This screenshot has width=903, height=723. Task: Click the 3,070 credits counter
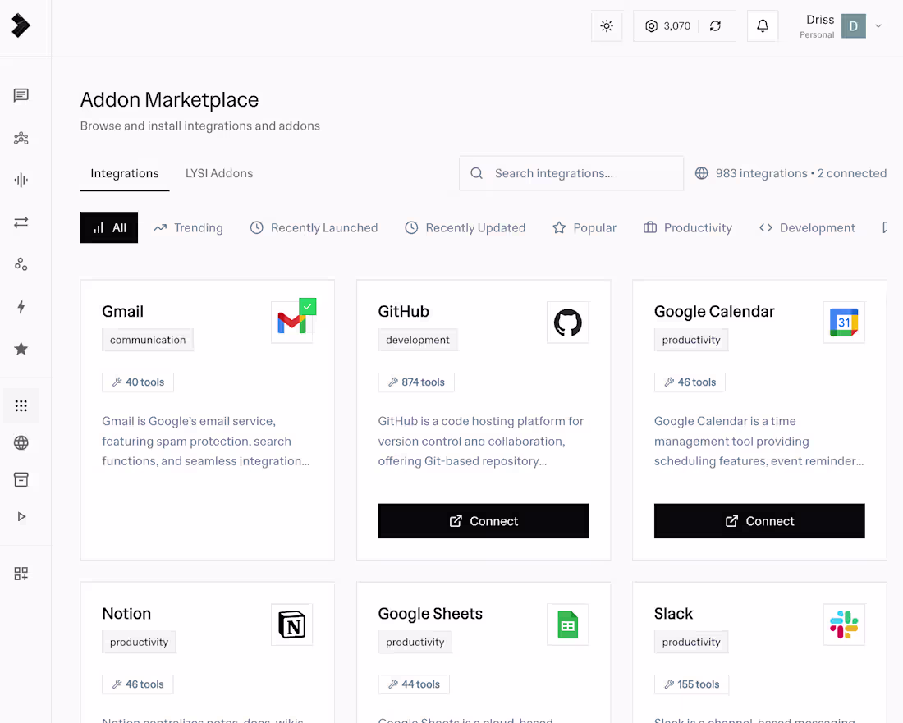point(676,26)
